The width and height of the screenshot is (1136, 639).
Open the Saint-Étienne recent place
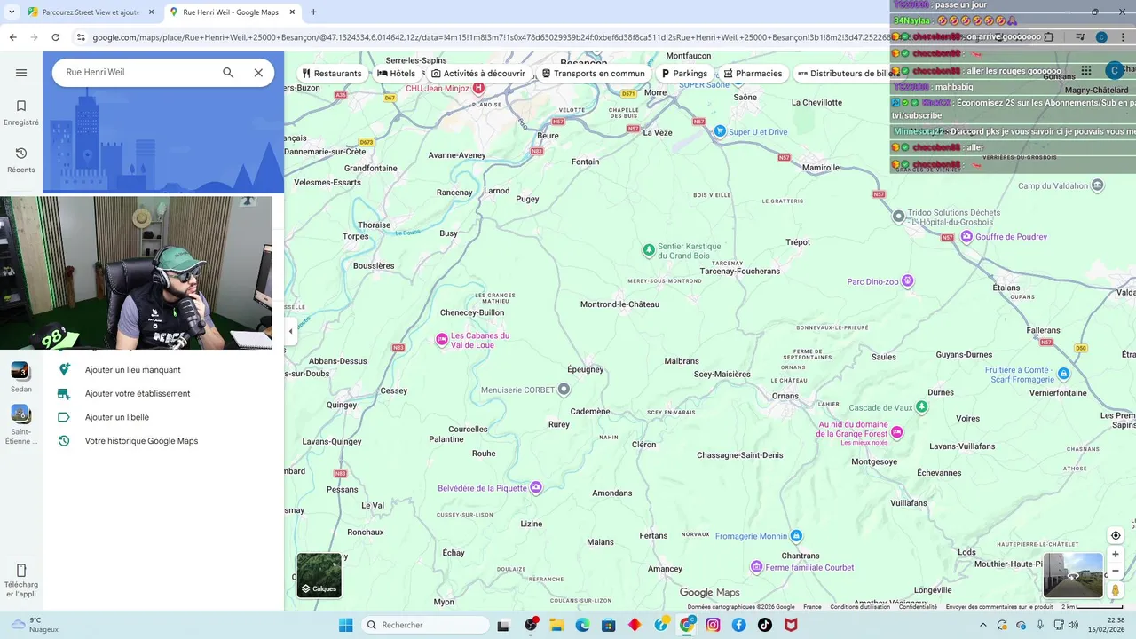coord(21,424)
